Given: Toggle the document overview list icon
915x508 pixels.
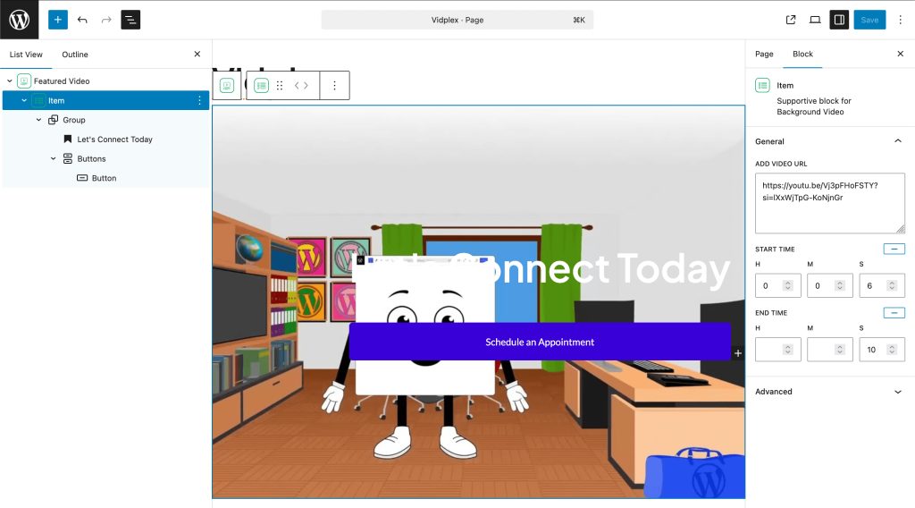Looking at the screenshot, I should 130,20.
